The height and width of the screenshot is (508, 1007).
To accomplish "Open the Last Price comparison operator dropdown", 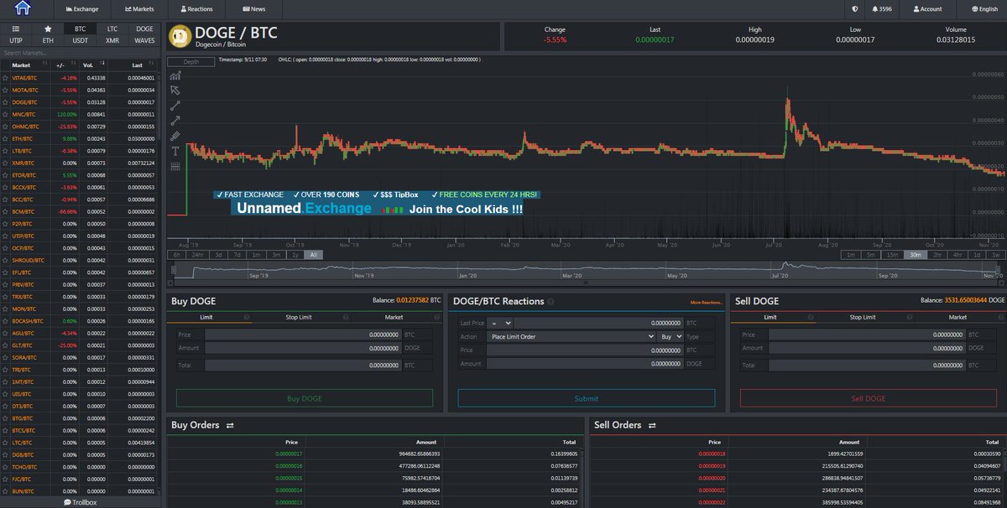I will tap(502, 323).
